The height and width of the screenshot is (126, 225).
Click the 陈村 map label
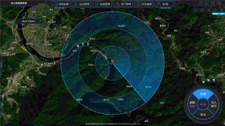tap(75, 51)
